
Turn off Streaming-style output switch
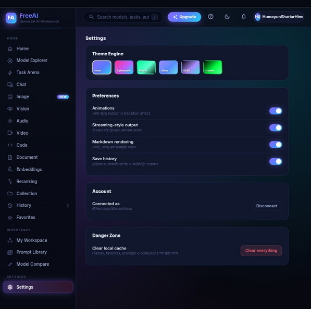click(x=276, y=128)
